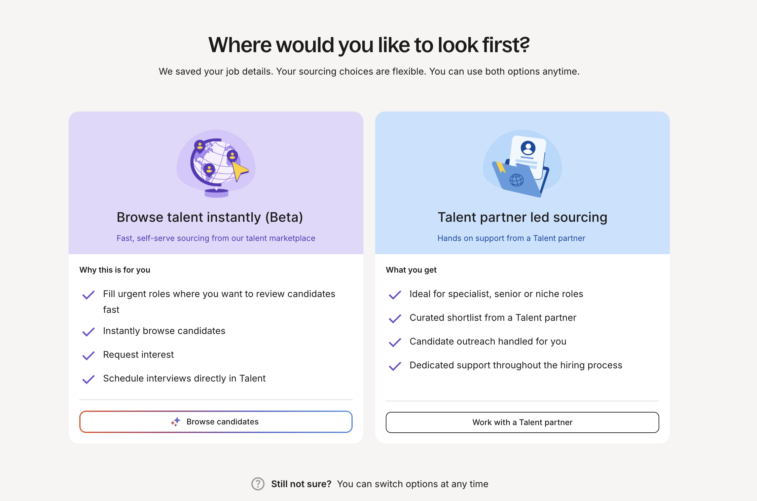Click the question mark help icon

[x=258, y=484]
